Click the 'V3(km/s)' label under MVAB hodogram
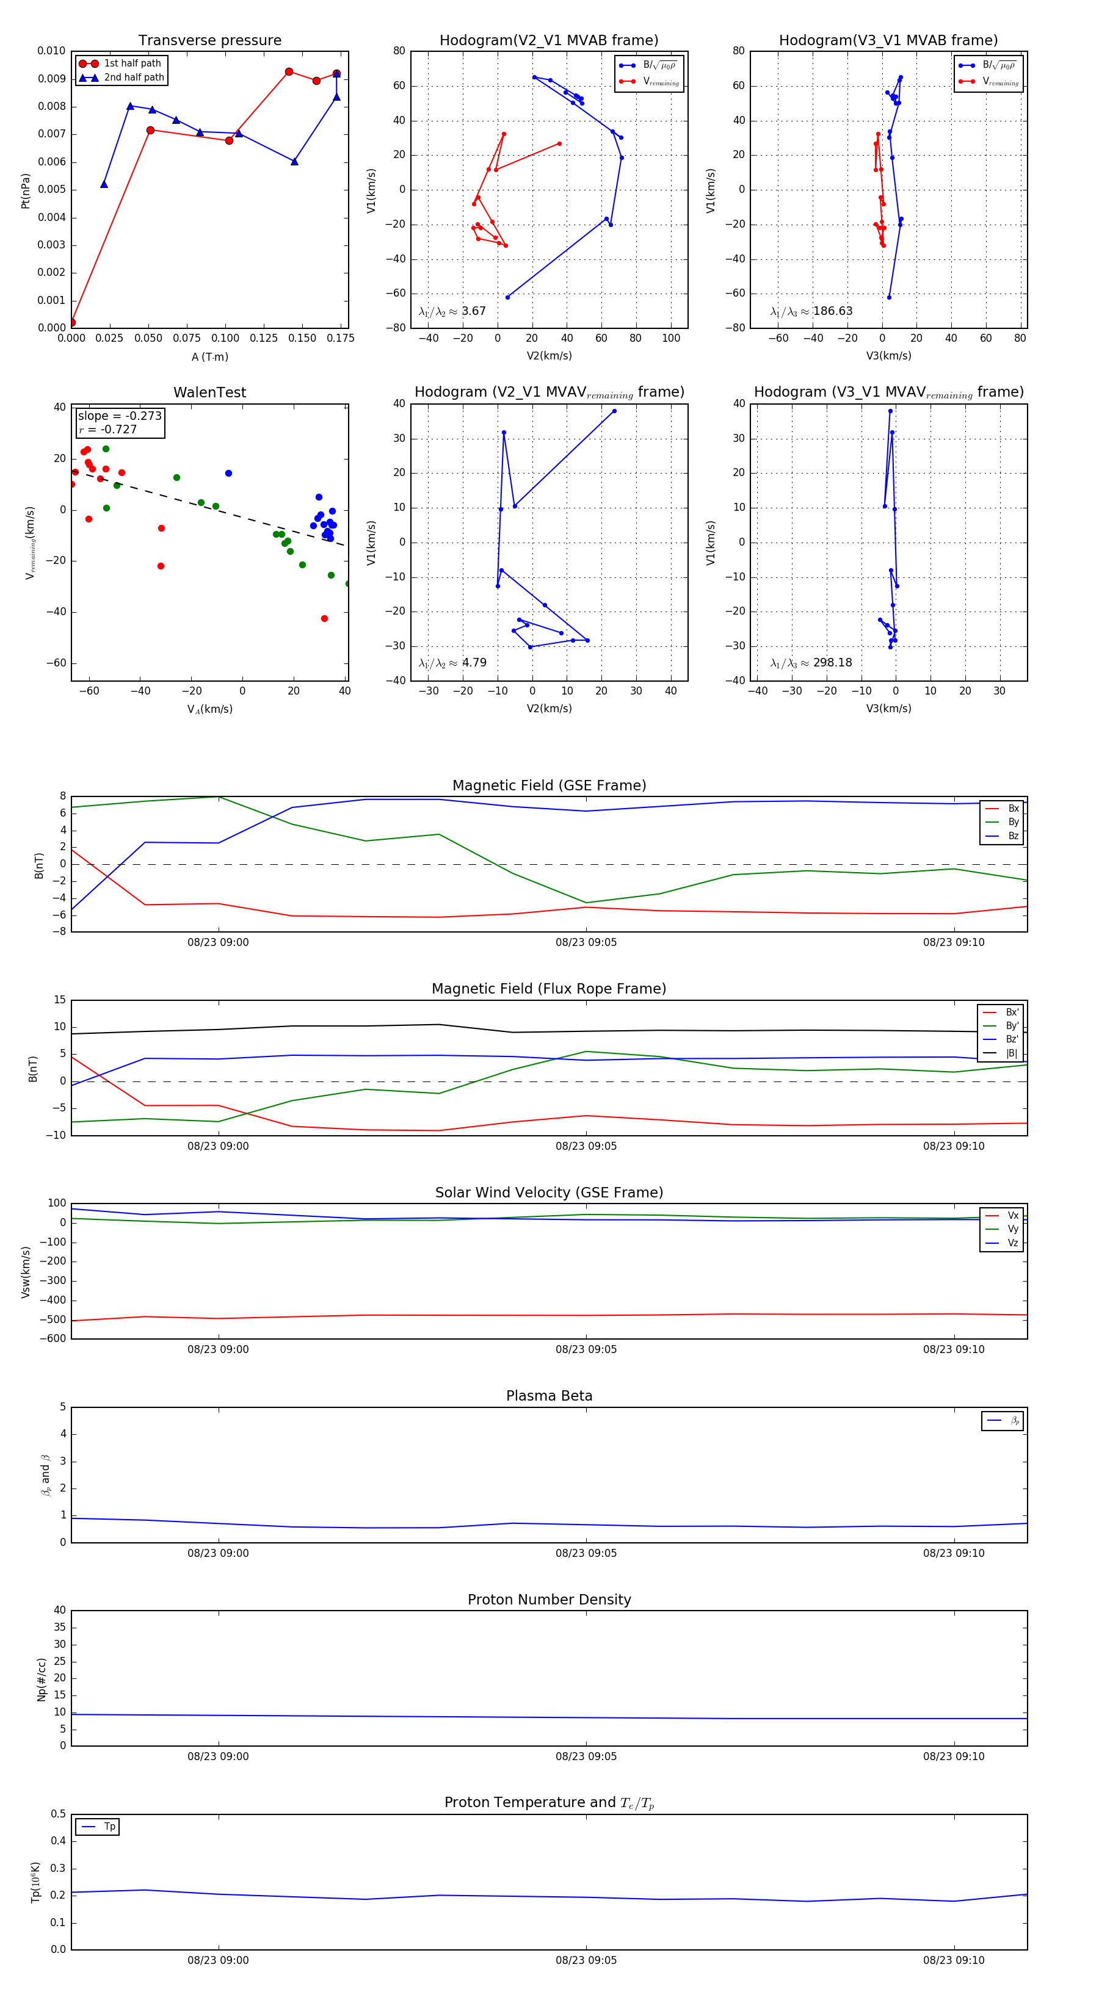This screenshot has height=2014, width=1099. 888,356
